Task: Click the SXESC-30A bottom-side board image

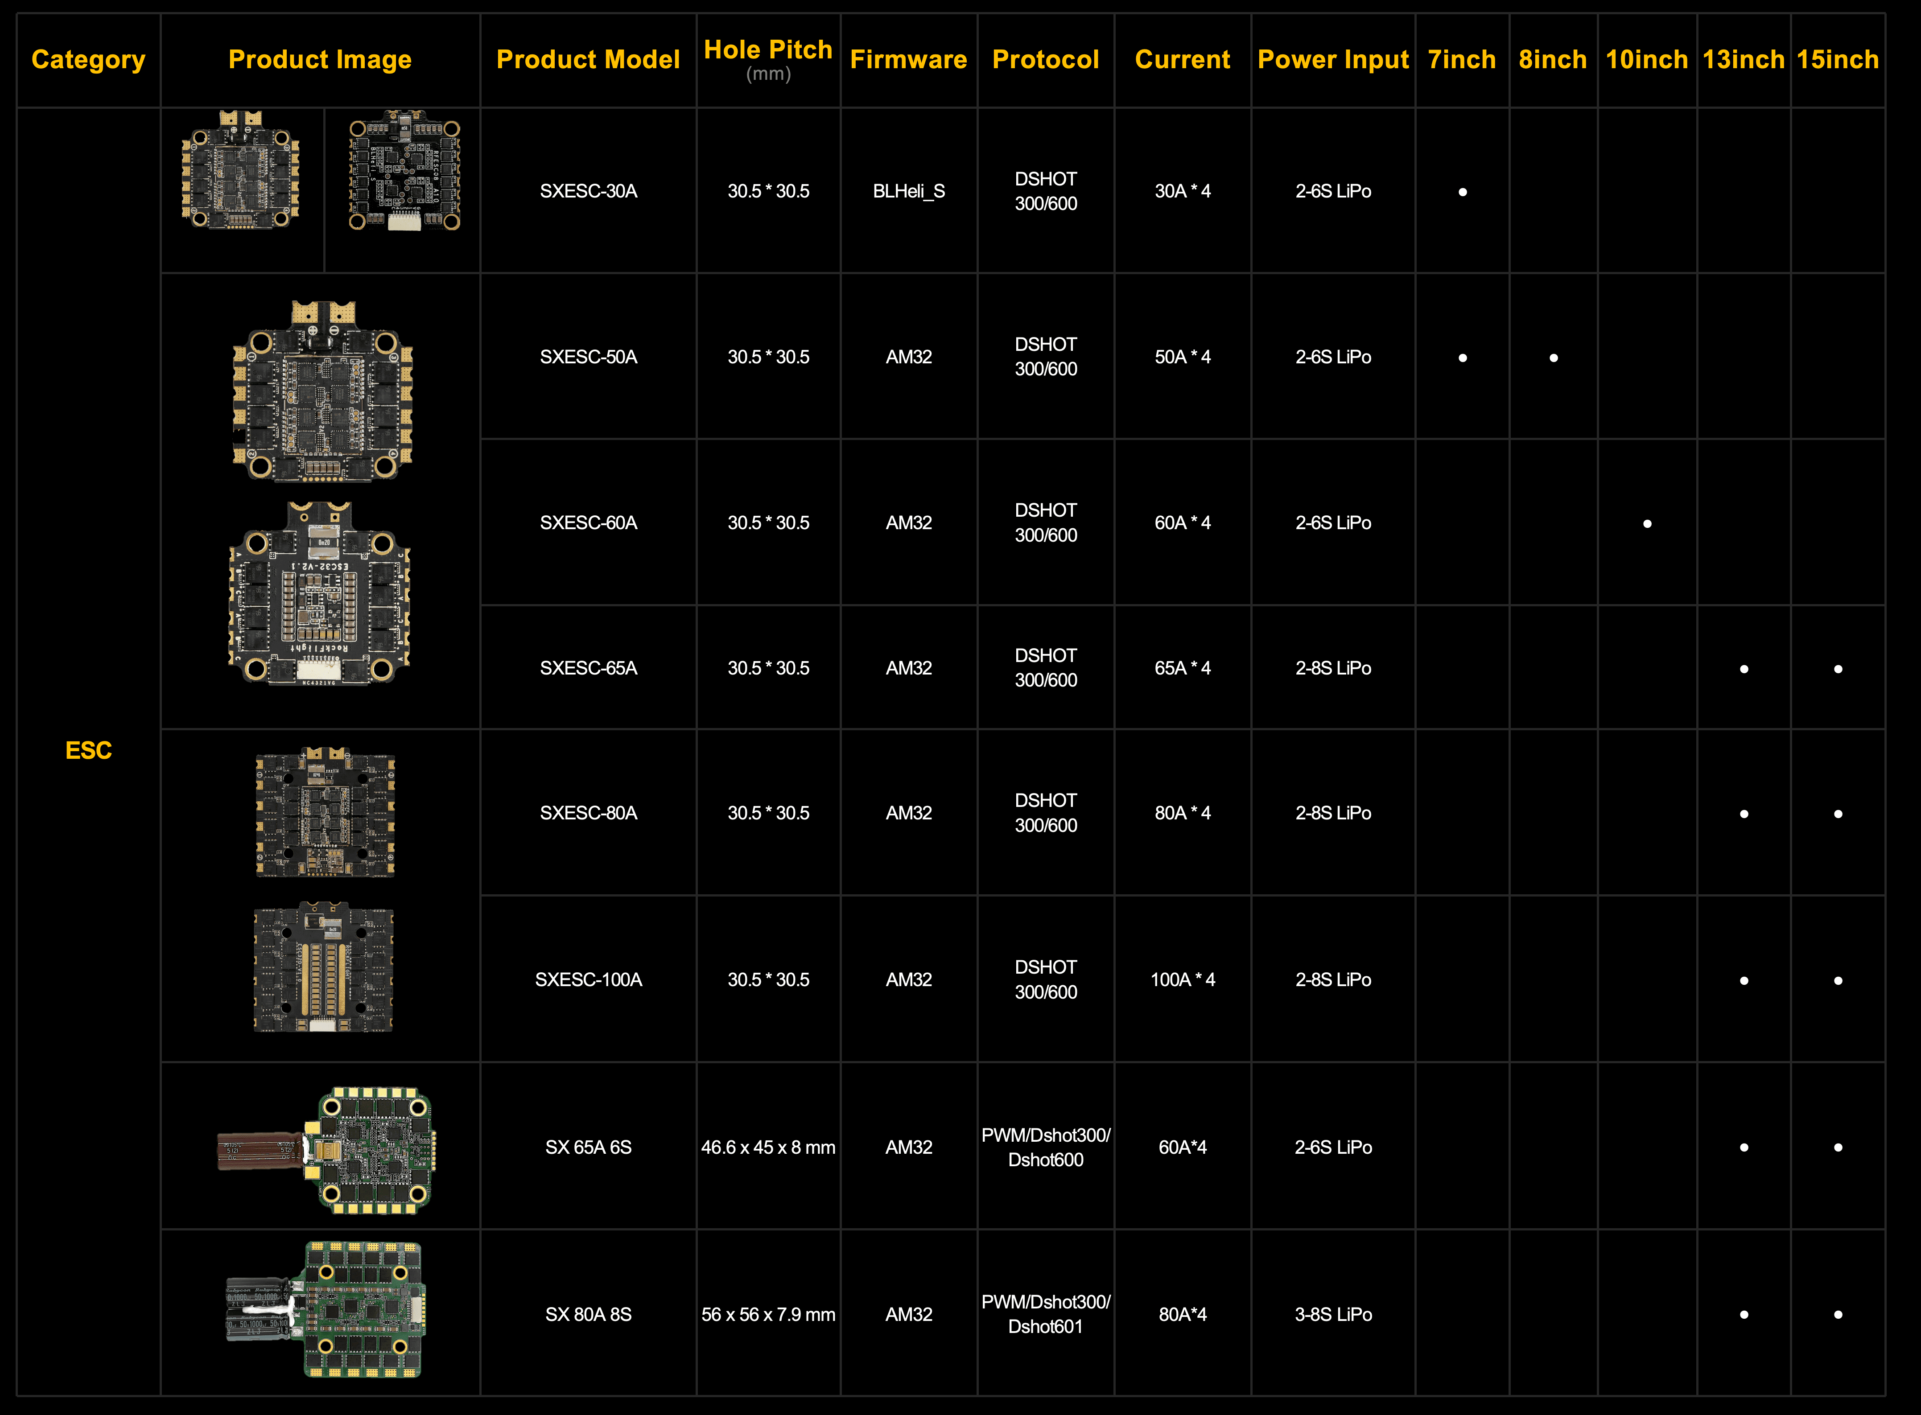Action: (x=404, y=171)
